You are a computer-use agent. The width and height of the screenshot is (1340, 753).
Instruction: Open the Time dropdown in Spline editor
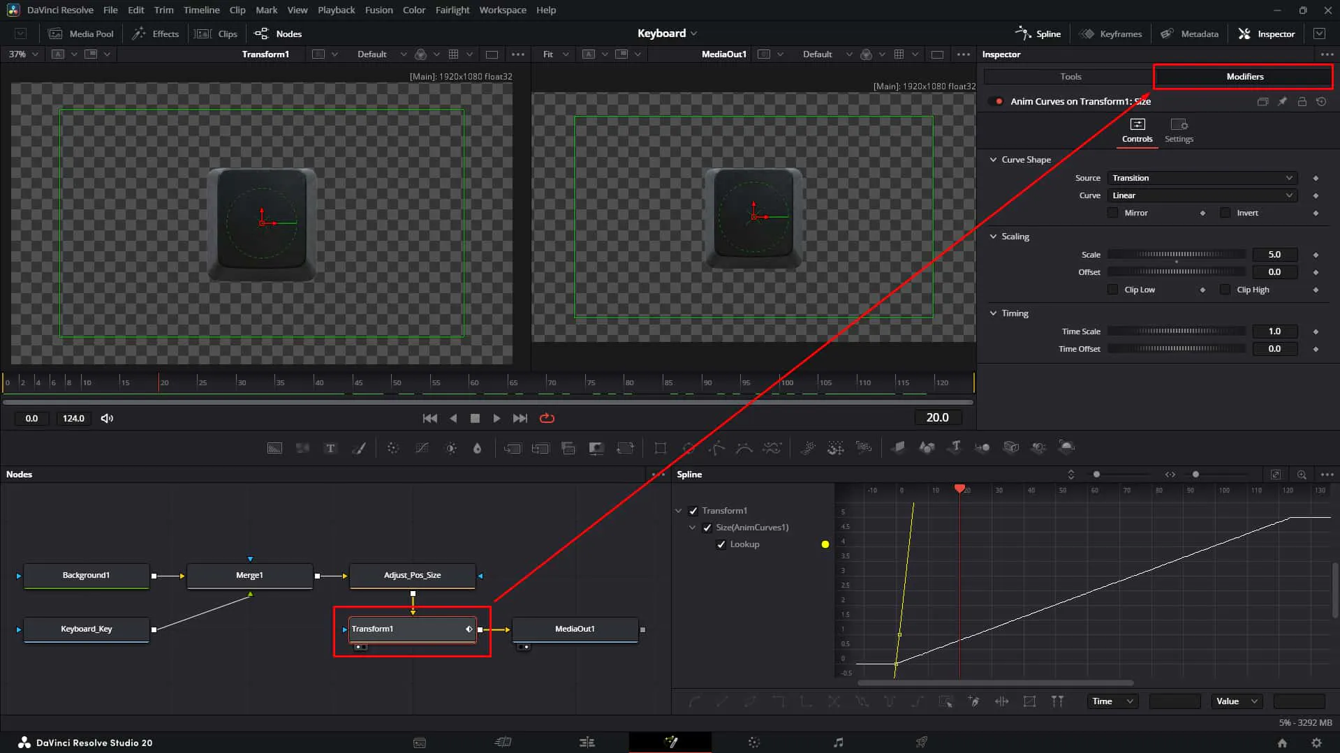(x=1112, y=701)
